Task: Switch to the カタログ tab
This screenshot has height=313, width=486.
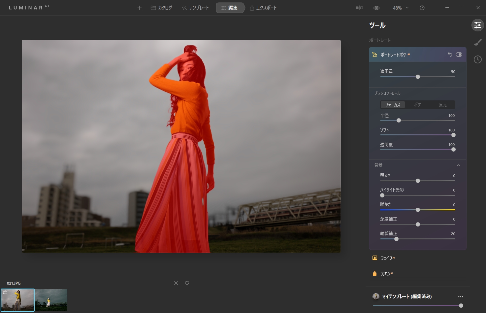Action: [162, 8]
